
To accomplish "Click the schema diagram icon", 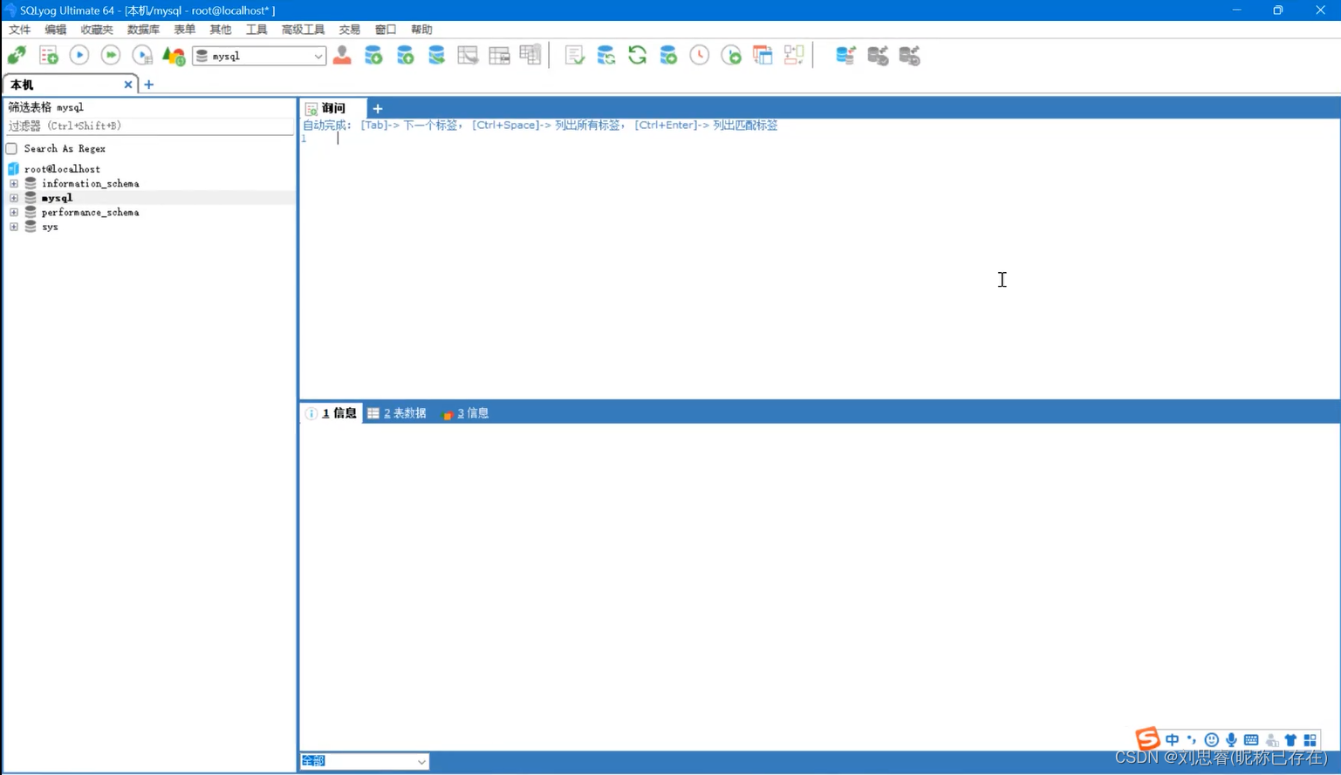I will coord(794,56).
